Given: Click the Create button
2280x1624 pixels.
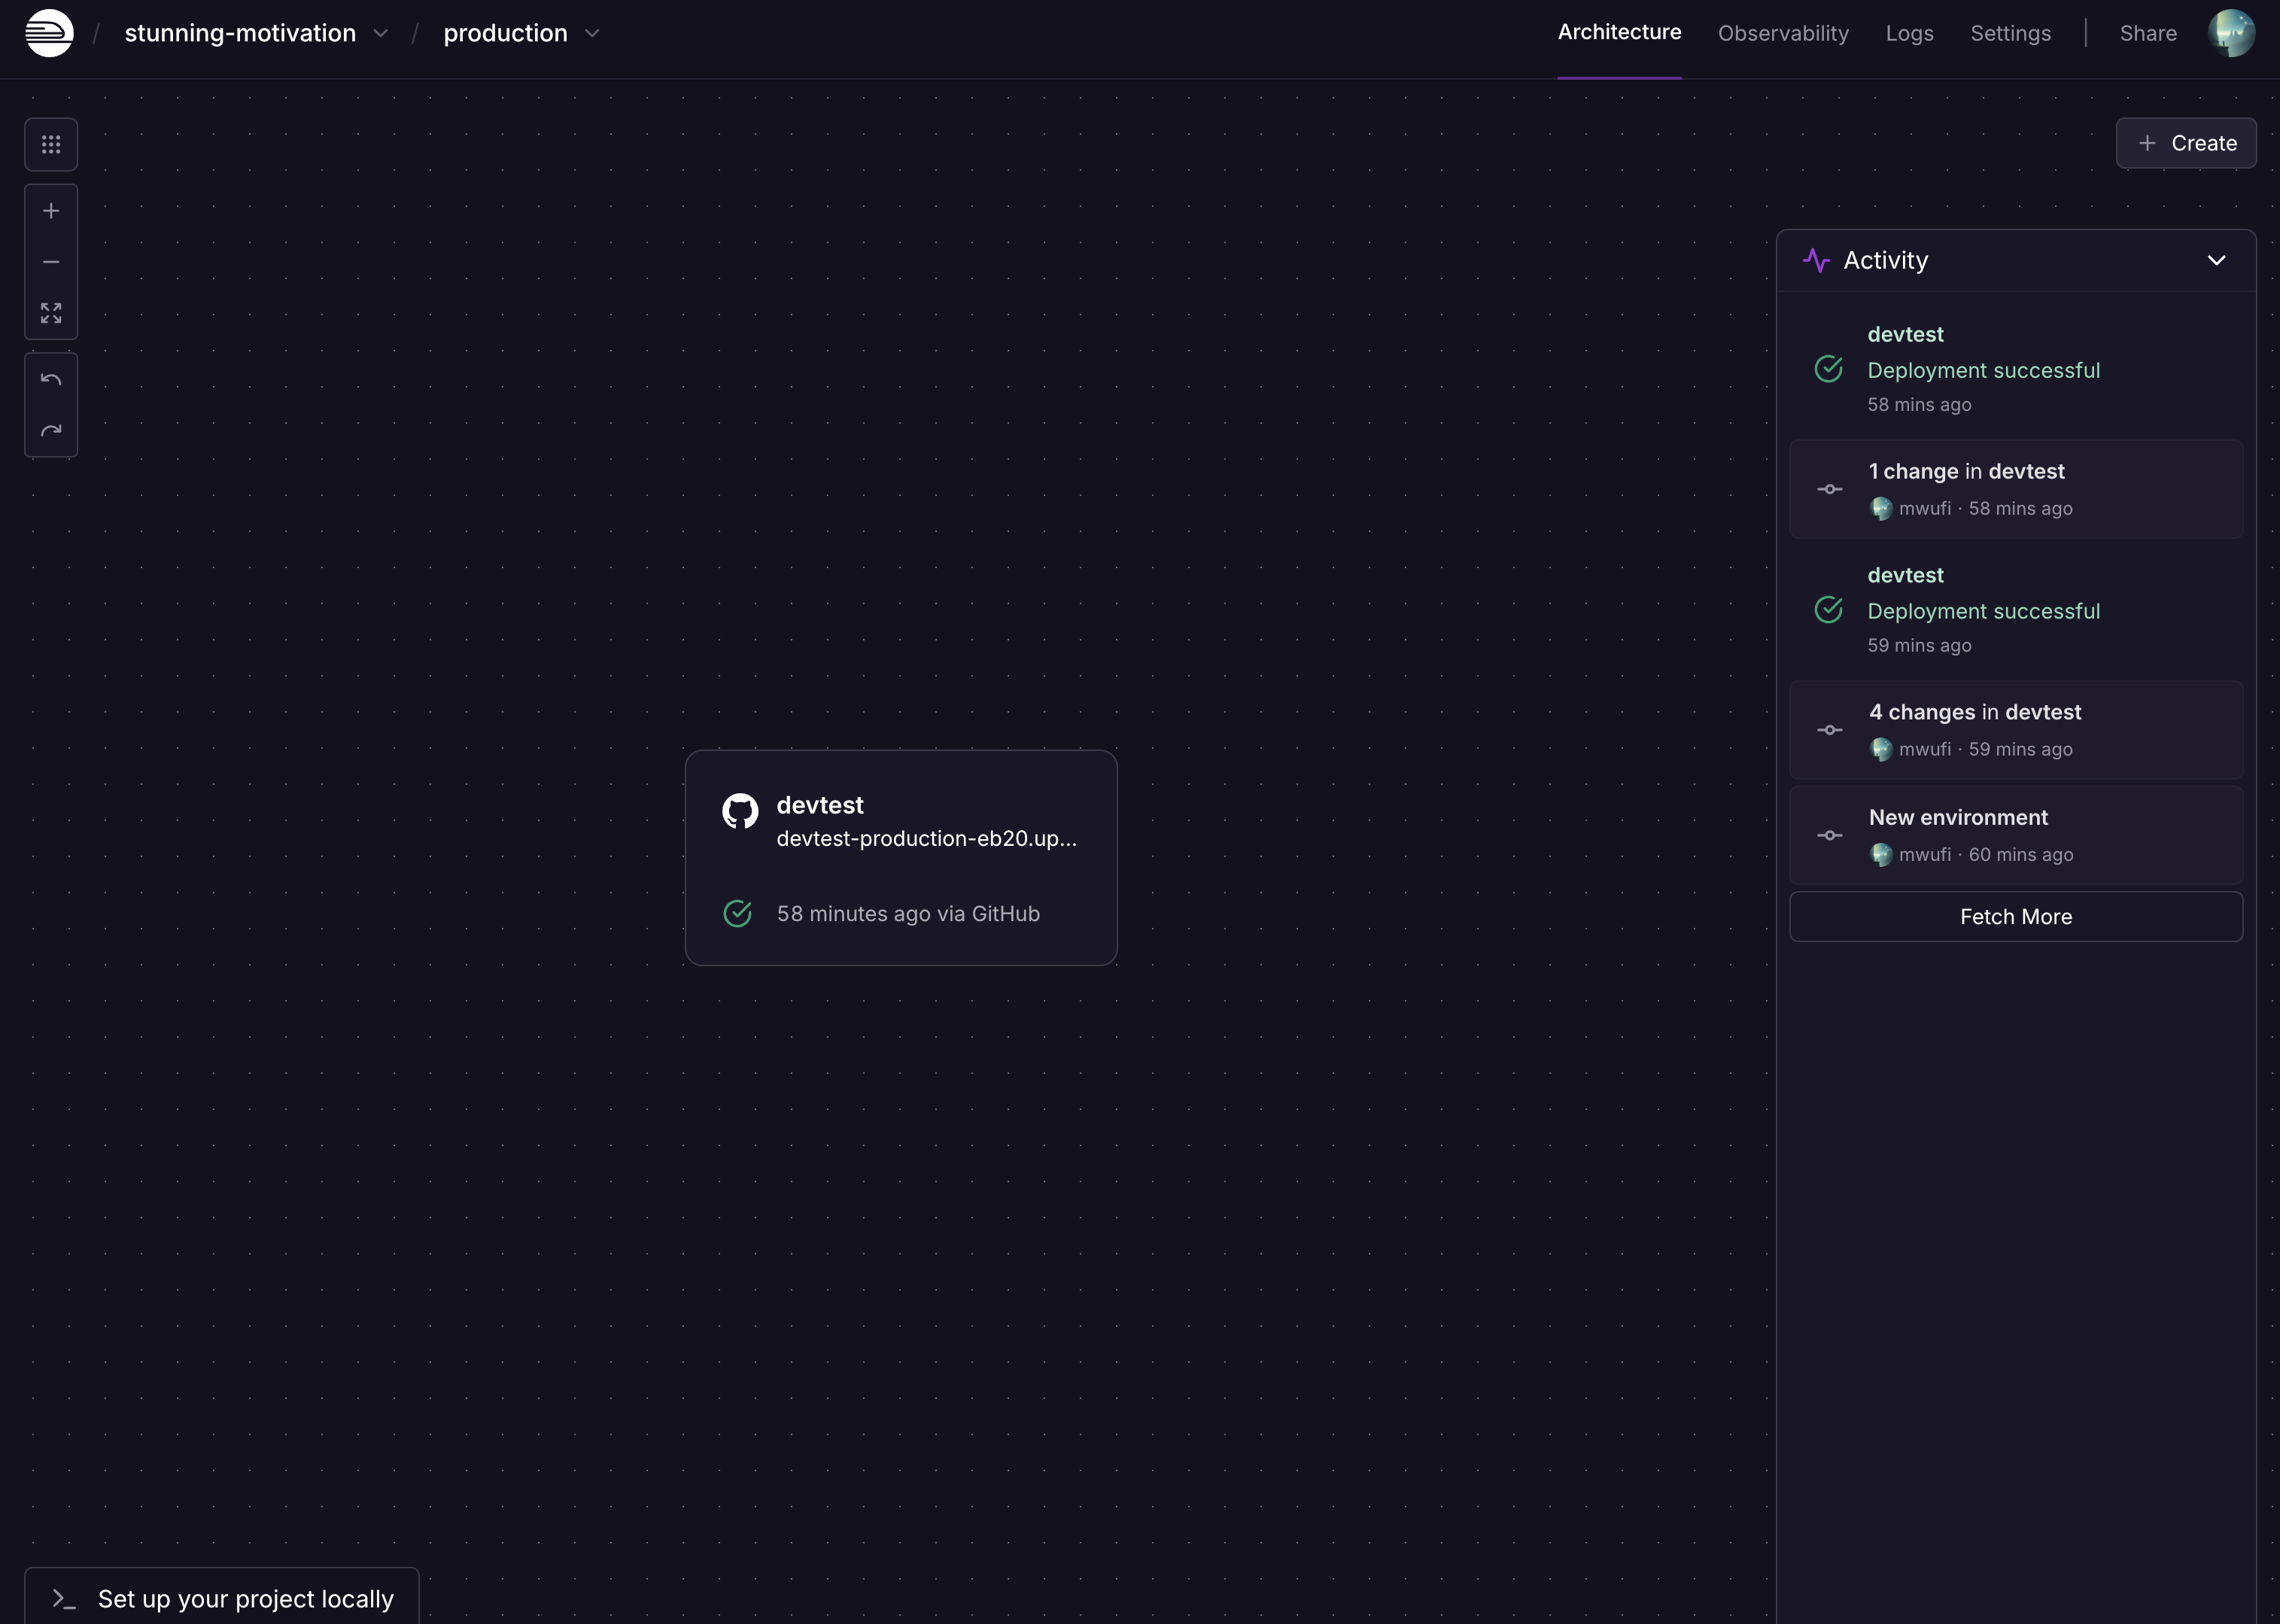Looking at the screenshot, I should click(x=2185, y=143).
